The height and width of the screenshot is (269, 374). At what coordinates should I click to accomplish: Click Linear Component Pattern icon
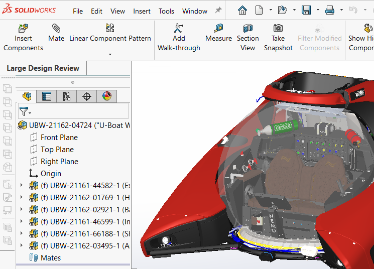(x=110, y=28)
